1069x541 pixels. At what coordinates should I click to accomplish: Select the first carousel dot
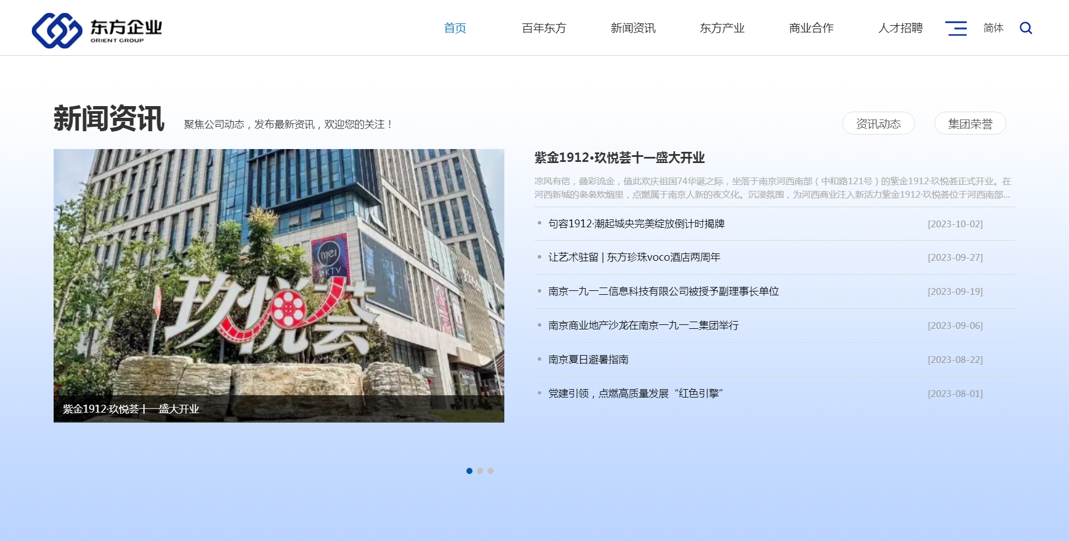(469, 471)
